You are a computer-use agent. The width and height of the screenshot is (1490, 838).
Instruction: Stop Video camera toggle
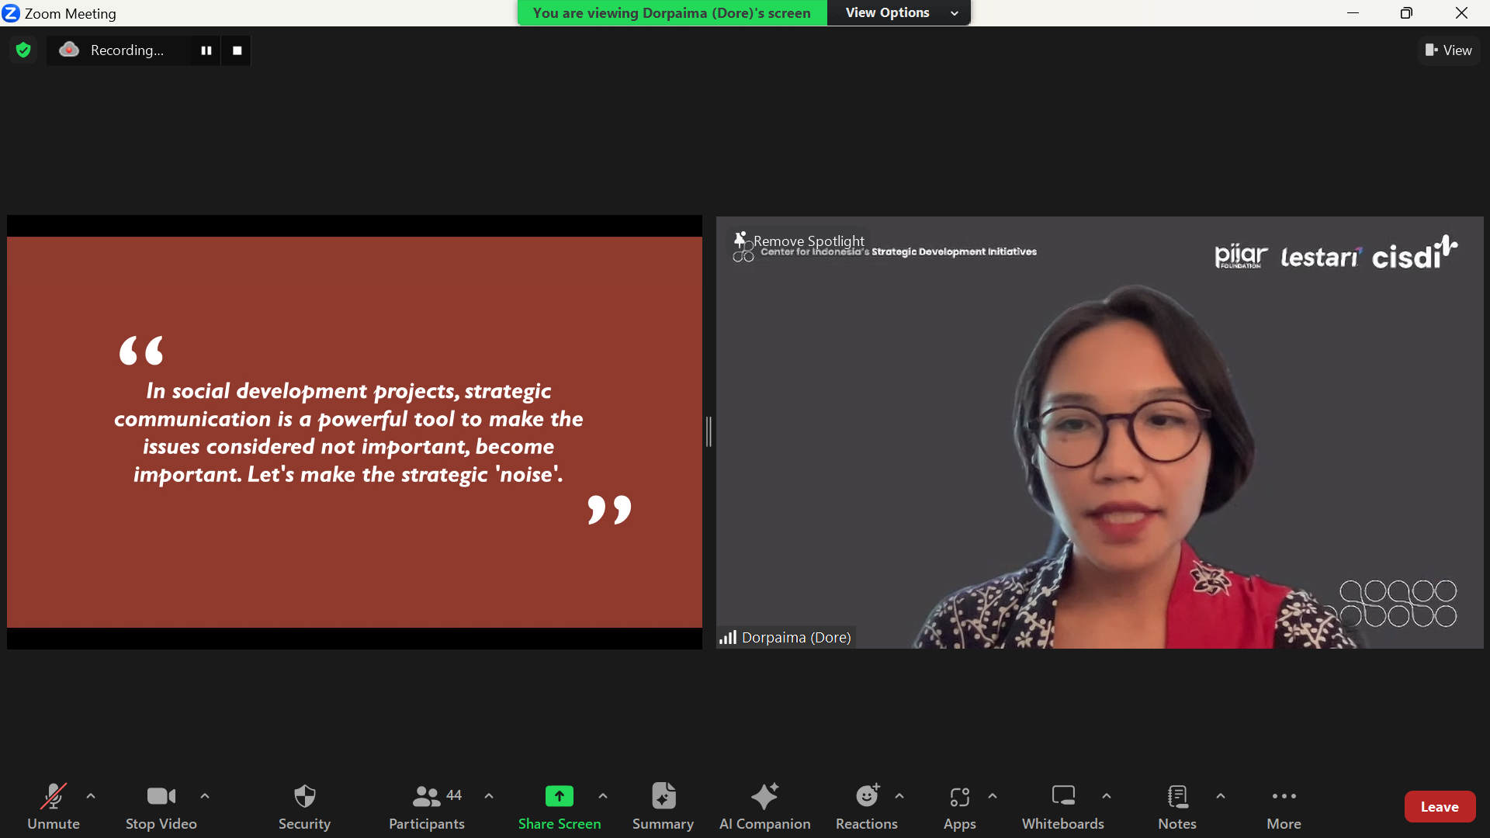click(x=161, y=805)
